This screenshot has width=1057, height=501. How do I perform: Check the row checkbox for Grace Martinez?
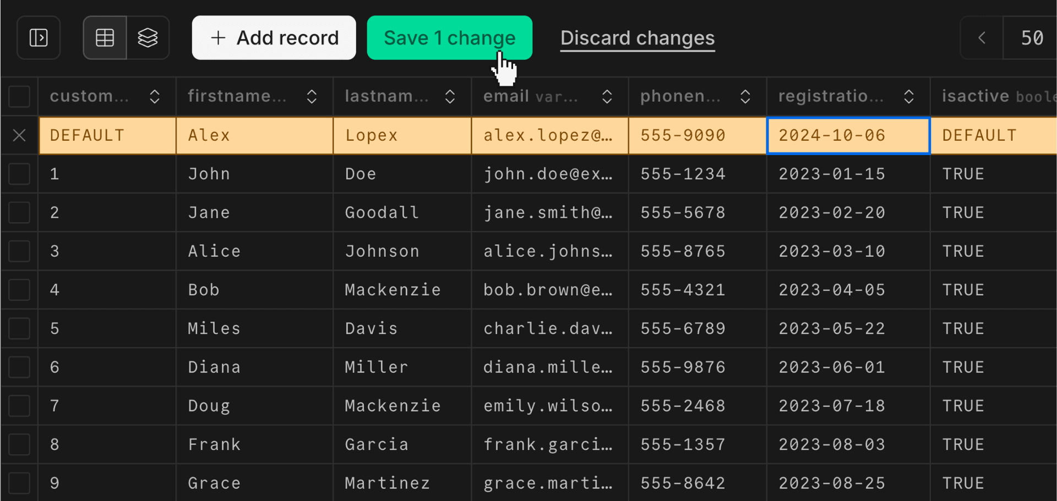tap(19, 482)
